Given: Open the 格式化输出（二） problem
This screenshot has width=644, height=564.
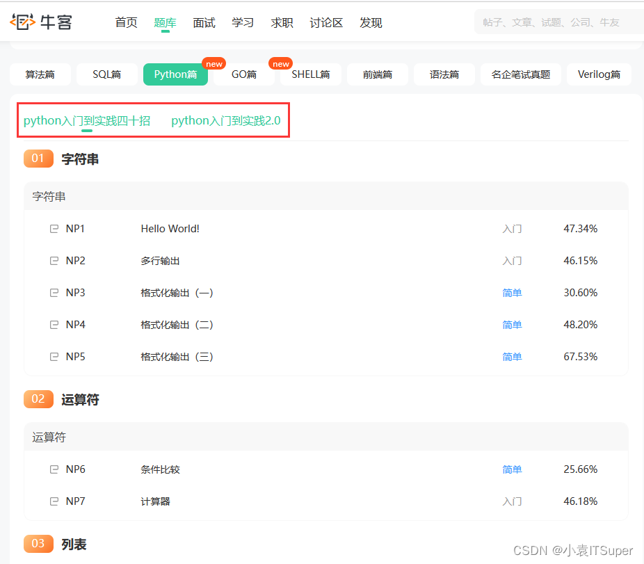Looking at the screenshot, I should click(177, 325).
